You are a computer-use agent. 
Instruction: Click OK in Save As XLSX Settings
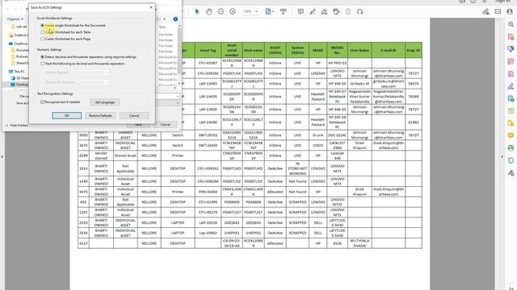66,115
